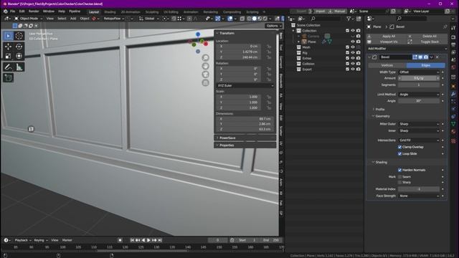Activate the Cursor tool
This screenshot has height=258, width=459.
point(19,36)
